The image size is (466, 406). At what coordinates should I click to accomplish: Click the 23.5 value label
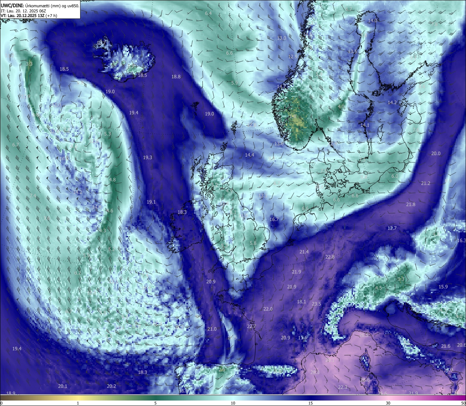coord(316,304)
